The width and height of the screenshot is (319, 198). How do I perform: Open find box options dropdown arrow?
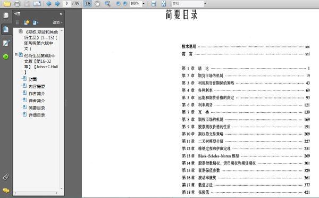coord(205,4)
